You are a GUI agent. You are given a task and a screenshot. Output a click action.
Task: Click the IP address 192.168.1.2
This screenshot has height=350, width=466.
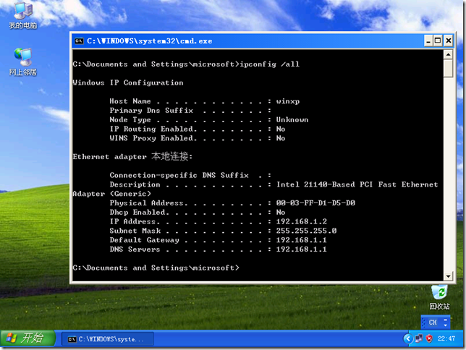301,221
